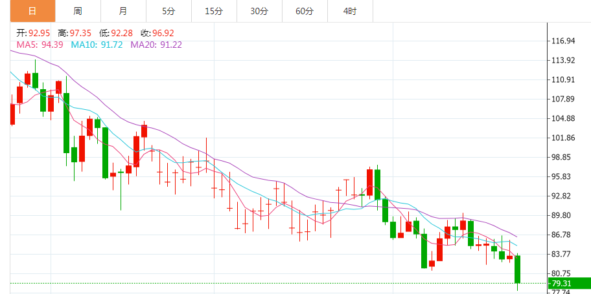
Task: Click the MA20: 91.22 indicator label
Action: [156, 45]
